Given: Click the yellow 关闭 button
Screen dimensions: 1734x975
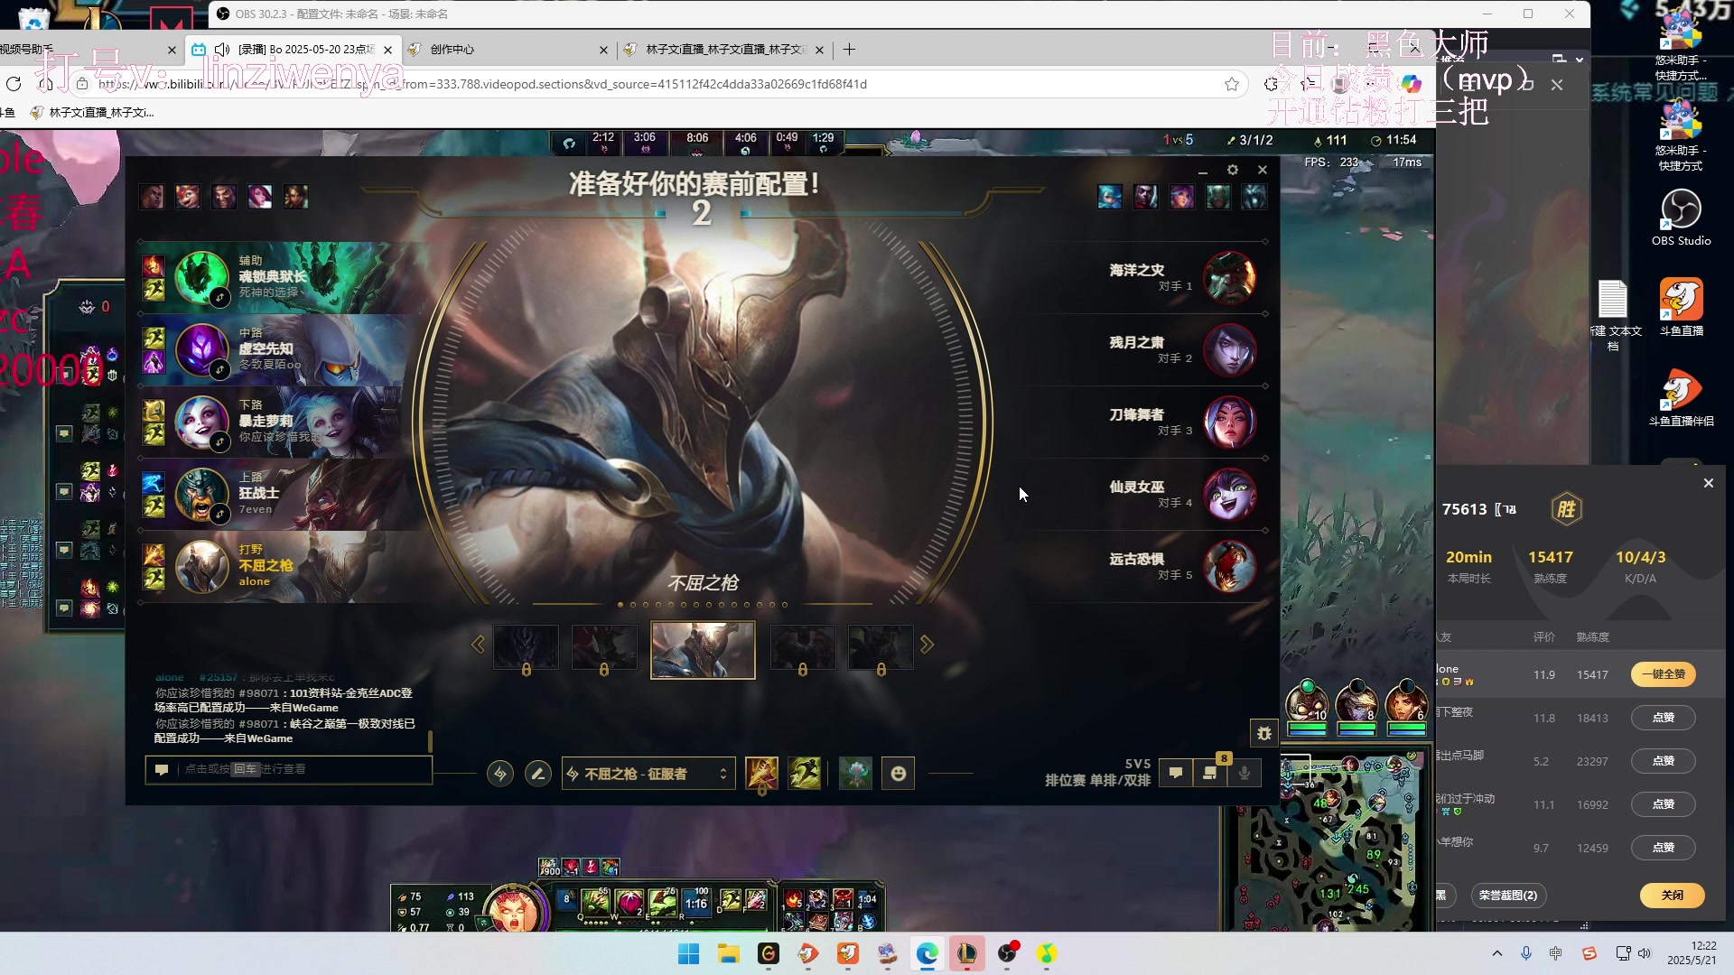Looking at the screenshot, I should click(1673, 896).
